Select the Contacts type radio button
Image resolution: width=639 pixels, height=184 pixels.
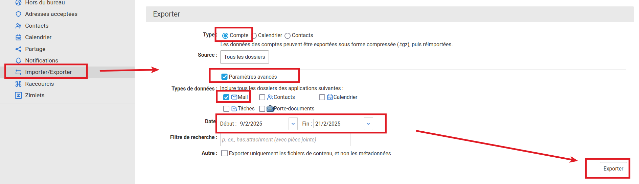(x=288, y=36)
